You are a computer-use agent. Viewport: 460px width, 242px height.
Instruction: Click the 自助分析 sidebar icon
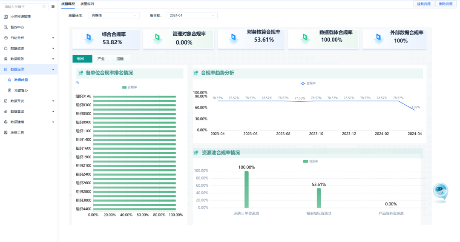click(6, 38)
